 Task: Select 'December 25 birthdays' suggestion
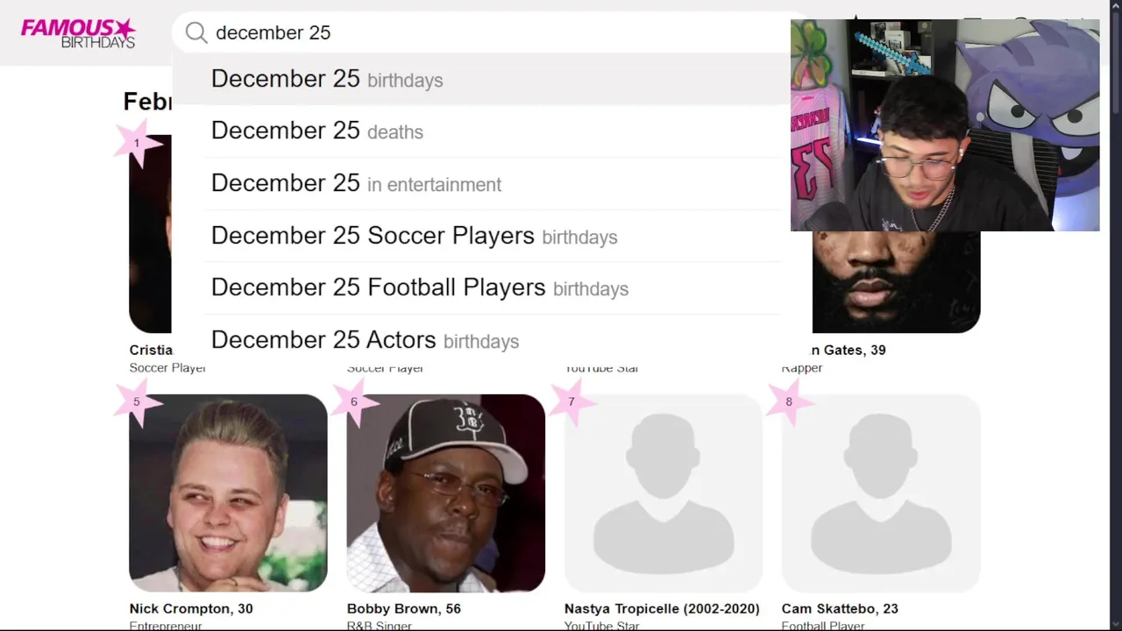pyautogui.click(x=327, y=79)
